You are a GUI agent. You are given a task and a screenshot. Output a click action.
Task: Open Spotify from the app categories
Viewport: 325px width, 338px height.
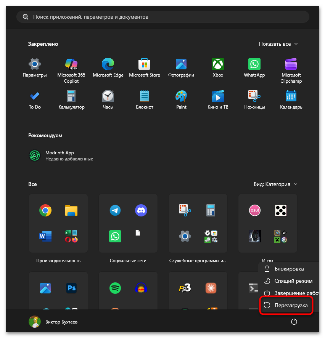(115, 288)
